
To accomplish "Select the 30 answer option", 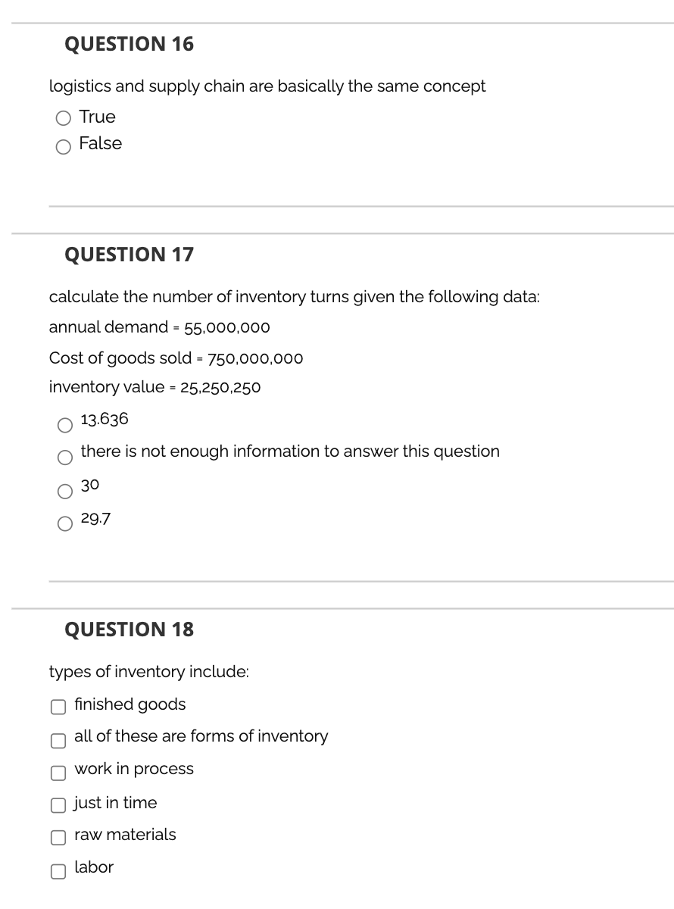I will coord(64,491).
